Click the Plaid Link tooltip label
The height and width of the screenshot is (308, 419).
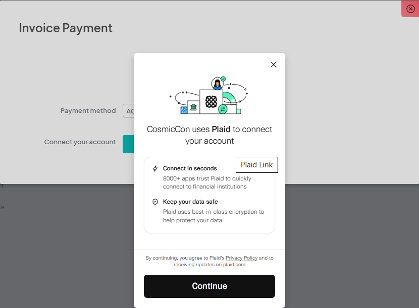tap(257, 165)
